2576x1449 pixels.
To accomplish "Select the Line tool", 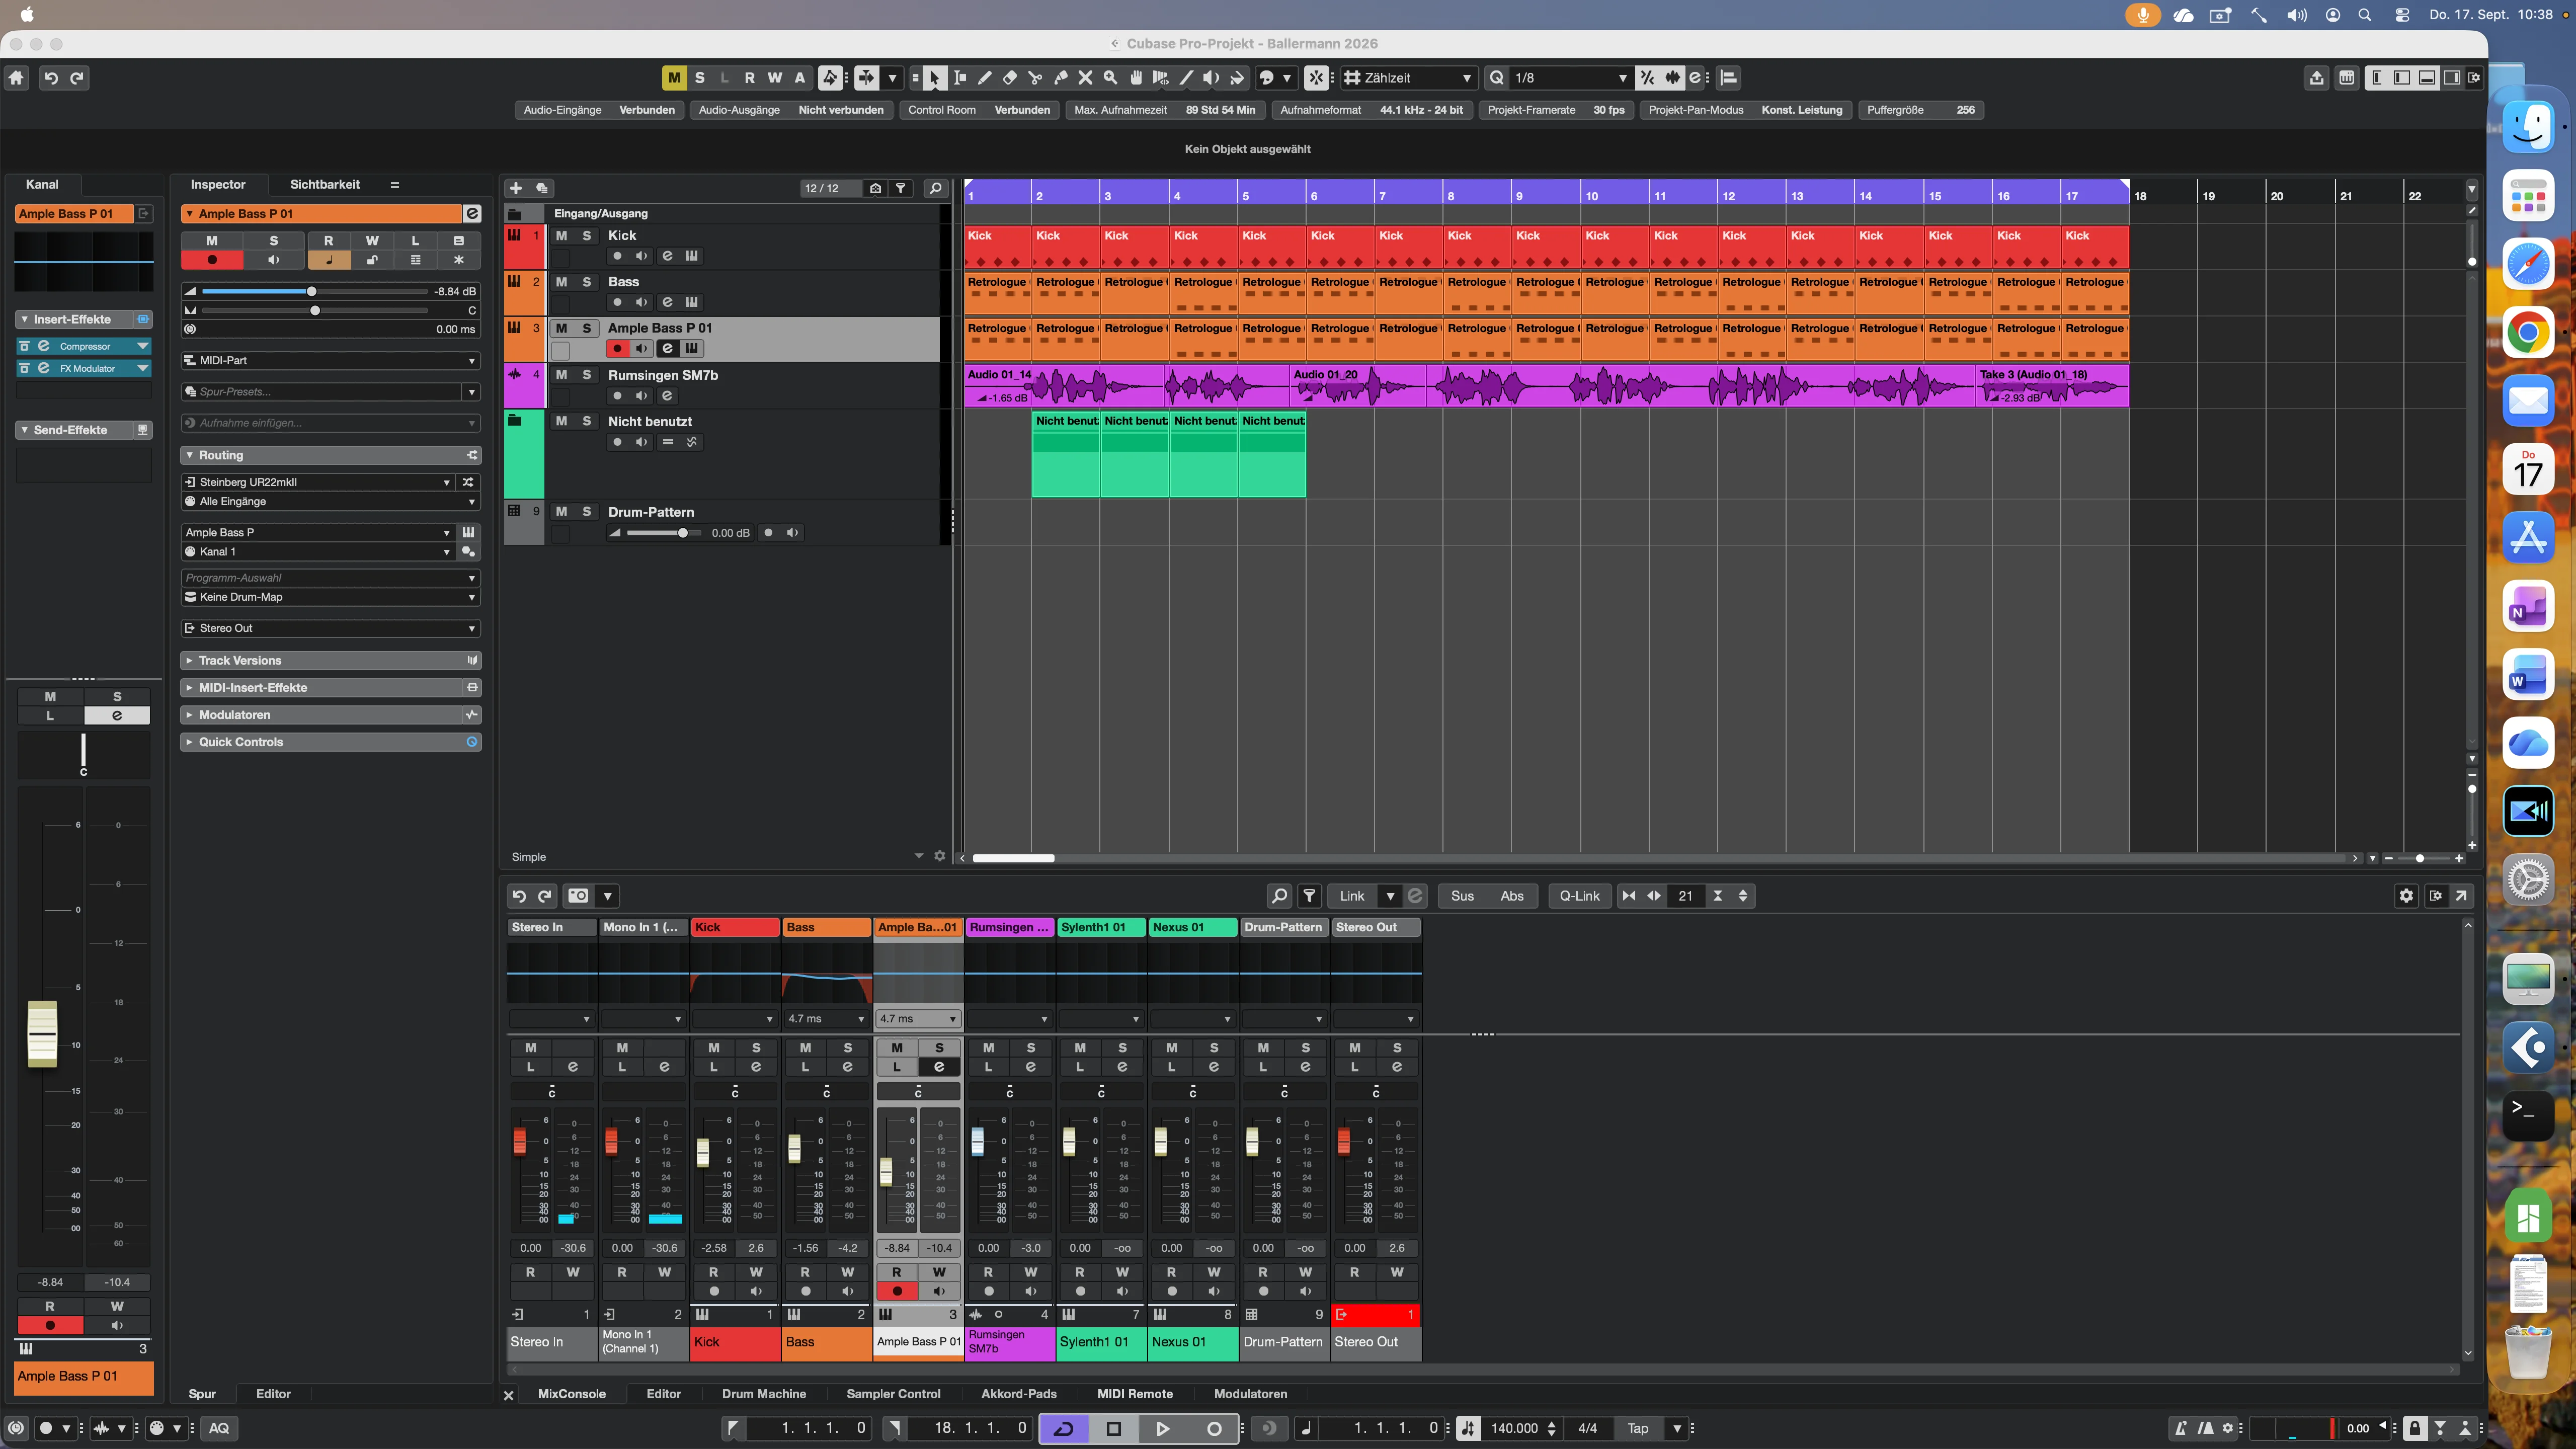I will (1186, 78).
